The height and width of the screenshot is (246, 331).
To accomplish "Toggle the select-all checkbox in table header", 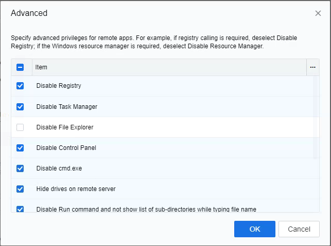I will point(20,67).
